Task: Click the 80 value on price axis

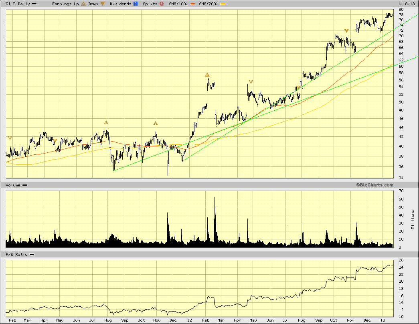Action: pos(401,9)
